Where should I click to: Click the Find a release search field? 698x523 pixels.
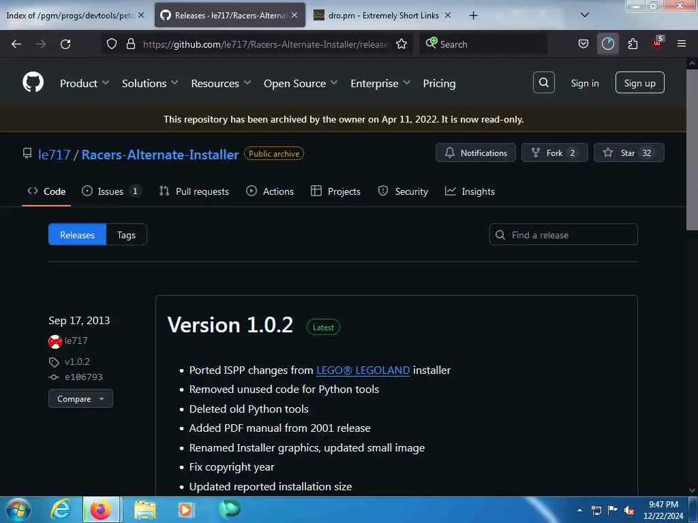563,234
